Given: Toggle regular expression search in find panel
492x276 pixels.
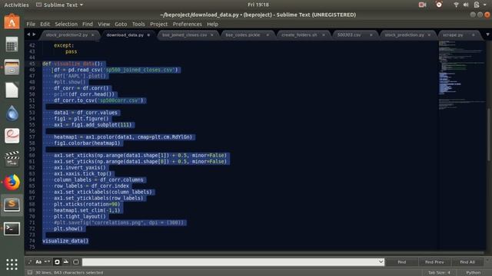Looking at the screenshot, I should point(30,262).
